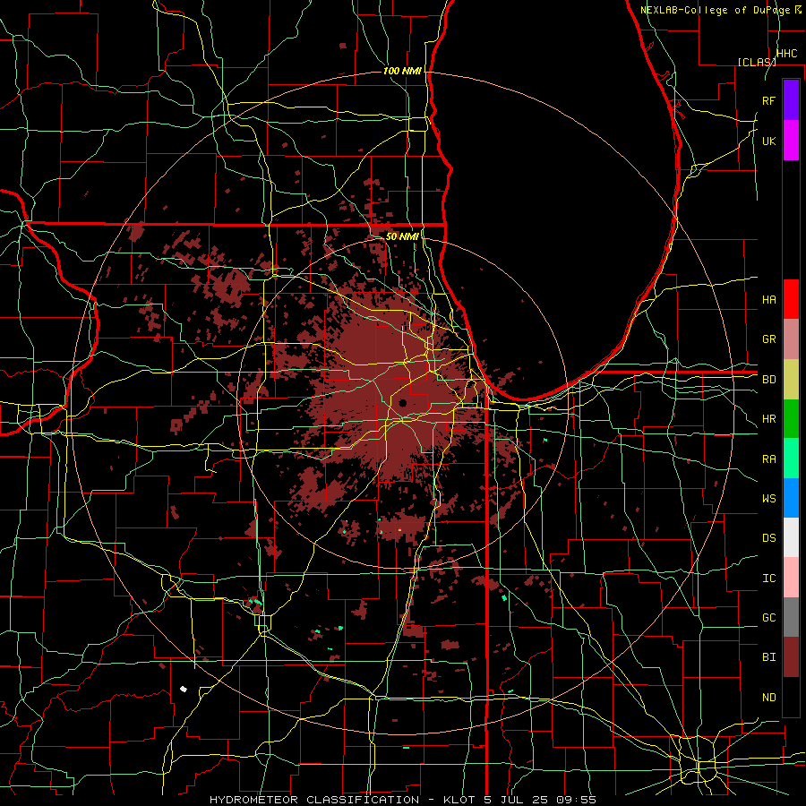Click the 'RA' legend label
Viewport: 806px width, 806px height.
[x=768, y=459]
